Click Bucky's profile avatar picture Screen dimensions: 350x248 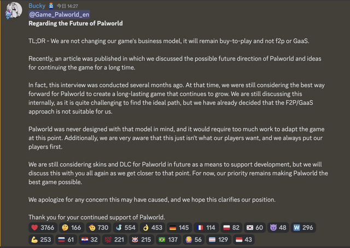pos(13,10)
